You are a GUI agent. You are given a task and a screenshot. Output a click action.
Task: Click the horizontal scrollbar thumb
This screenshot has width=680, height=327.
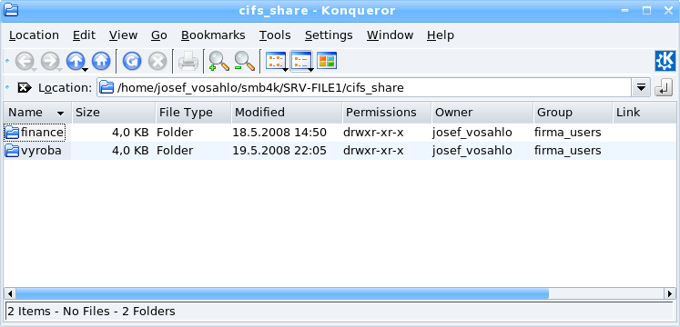(282, 293)
